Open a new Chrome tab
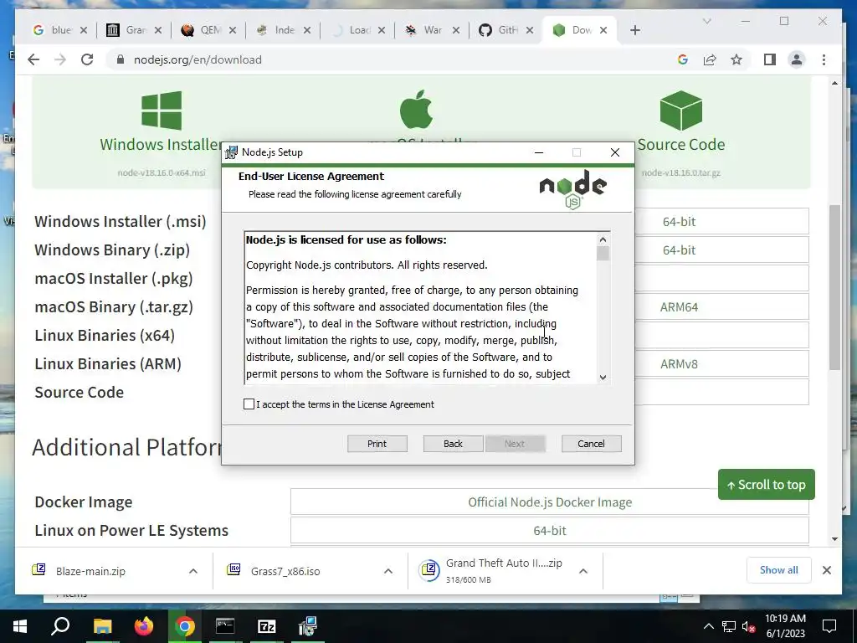The height and width of the screenshot is (643, 857). [634, 30]
